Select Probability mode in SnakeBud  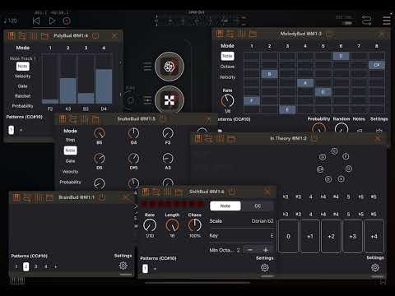click(70, 182)
